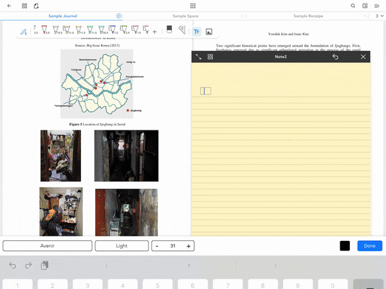Screen dimensions: 386x289
Task: Close the Sample Space tab
Action: point(241,16)
